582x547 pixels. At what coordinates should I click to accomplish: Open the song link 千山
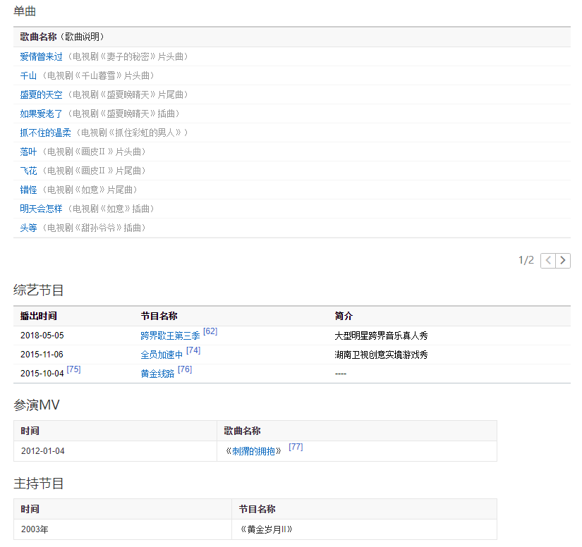pos(28,75)
